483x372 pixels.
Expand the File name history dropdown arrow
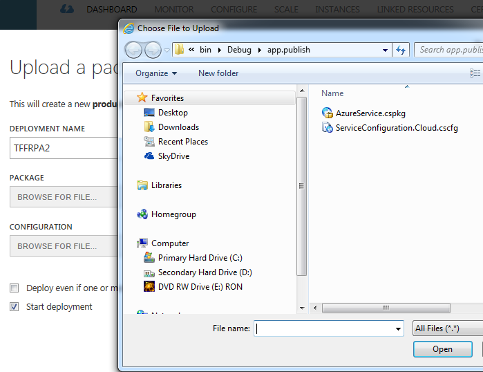coord(397,329)
